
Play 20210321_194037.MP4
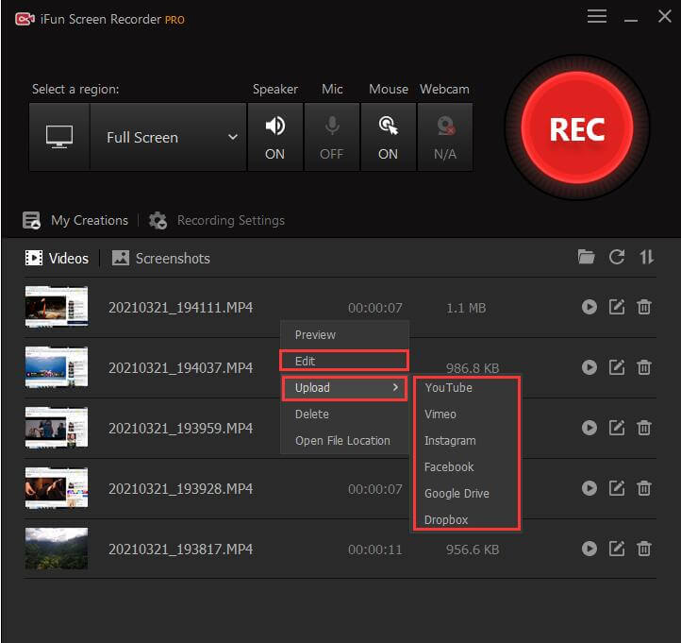pos(589,367)
